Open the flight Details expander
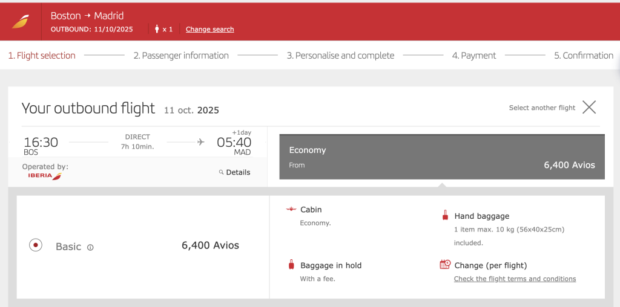Viewport: 620px width, 307px height. pos(234,172)
